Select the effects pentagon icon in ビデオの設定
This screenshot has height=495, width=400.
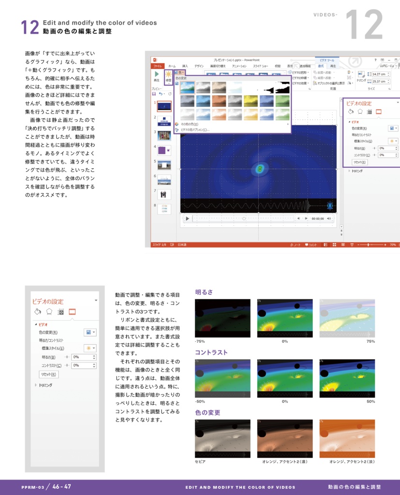(x=360, y=111)
